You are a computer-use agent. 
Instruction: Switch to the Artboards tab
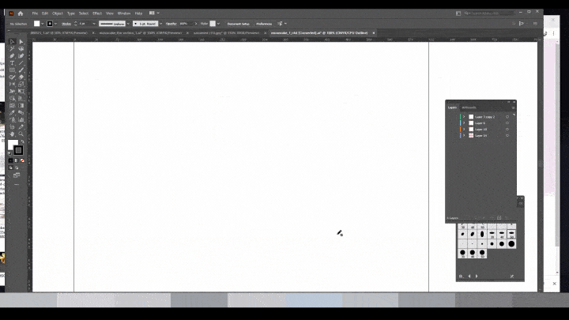469,107
